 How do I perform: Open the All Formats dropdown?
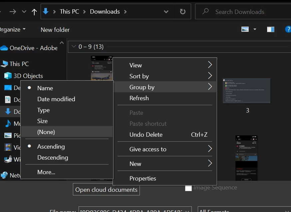pyautogui.click(x=244, y=210)
